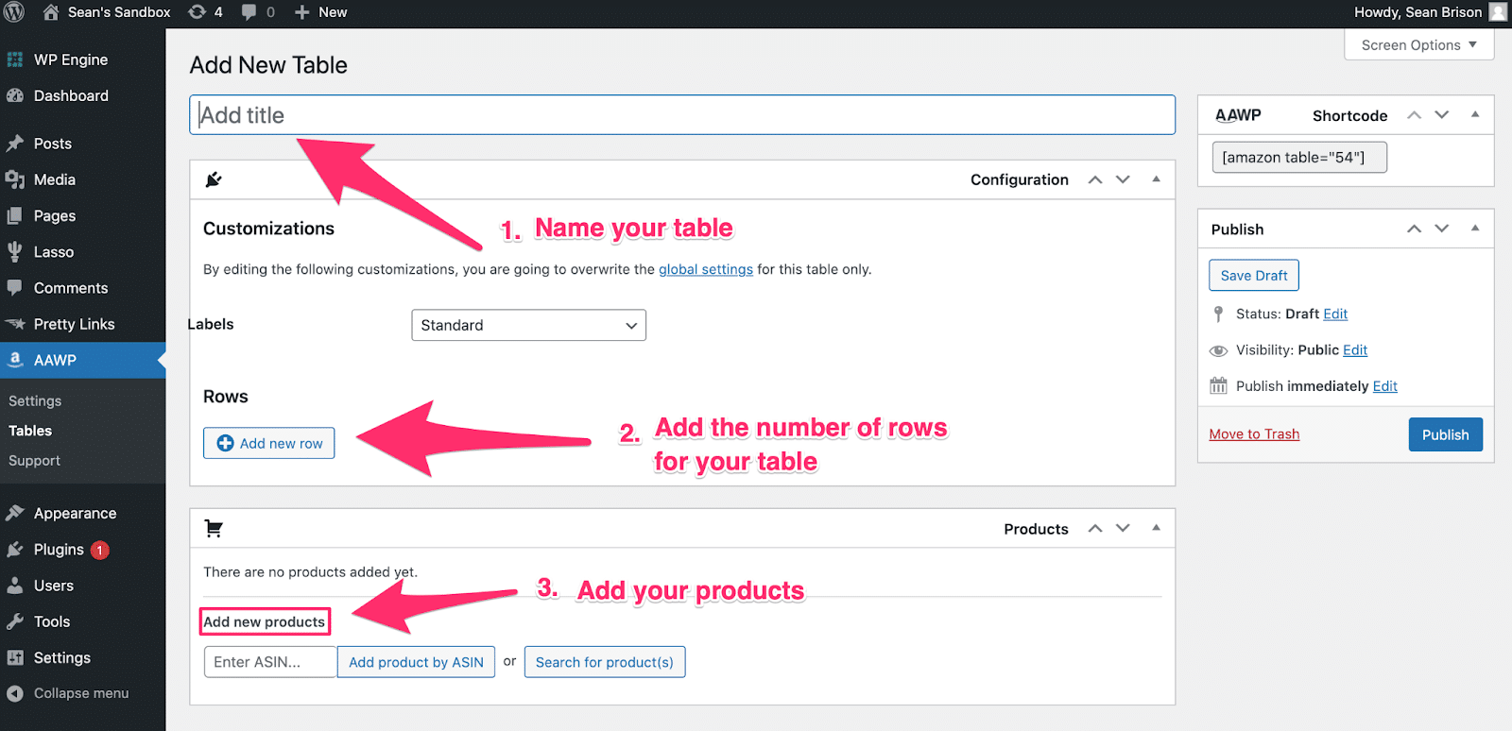The width and height of the screenshot is (1512, 731).
Task: Click the Configuration panel plug icon
Action: click(214, 179)
